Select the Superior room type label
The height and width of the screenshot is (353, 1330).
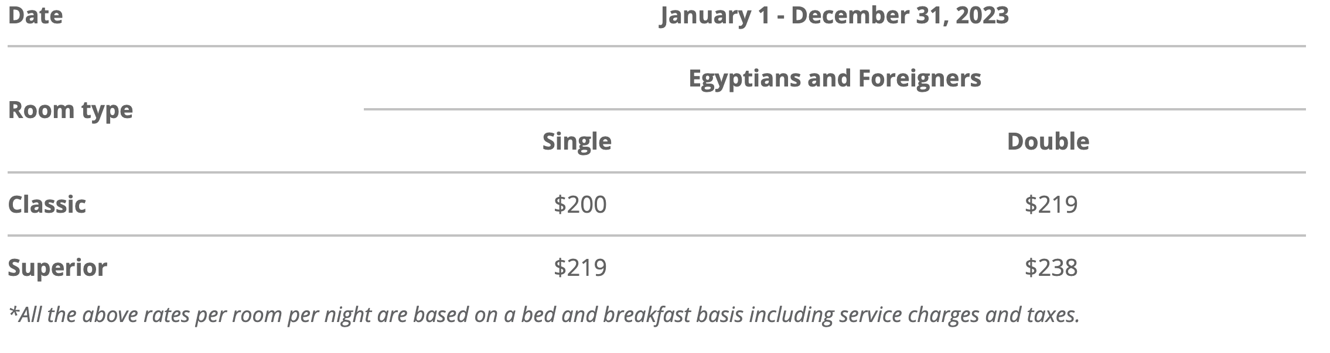(57, 268)
